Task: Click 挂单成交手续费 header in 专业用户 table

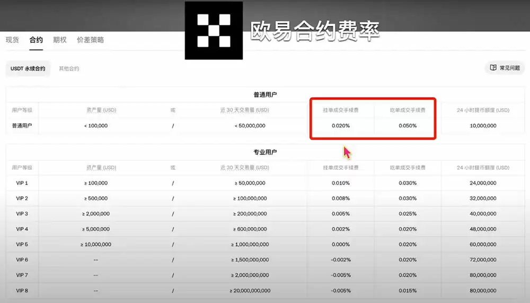Action: click(x=341, y=168)
